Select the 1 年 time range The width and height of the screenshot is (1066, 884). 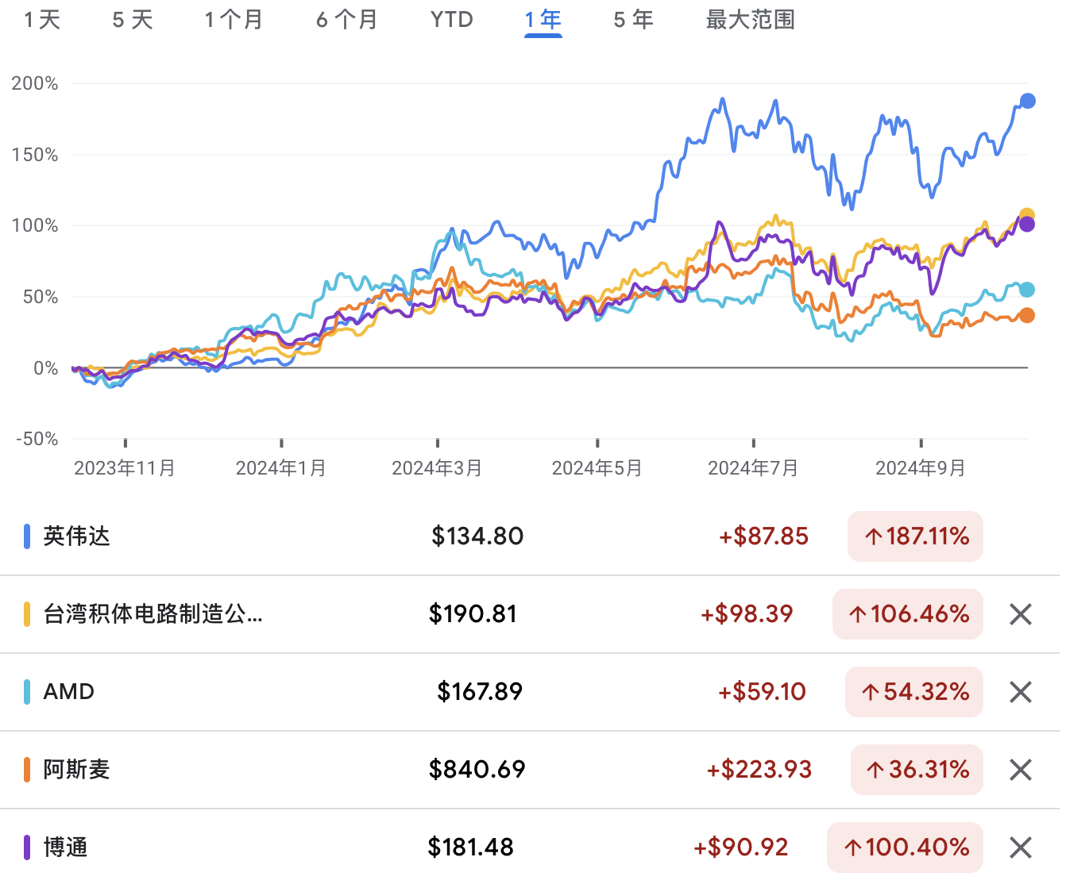coord(543,20)
